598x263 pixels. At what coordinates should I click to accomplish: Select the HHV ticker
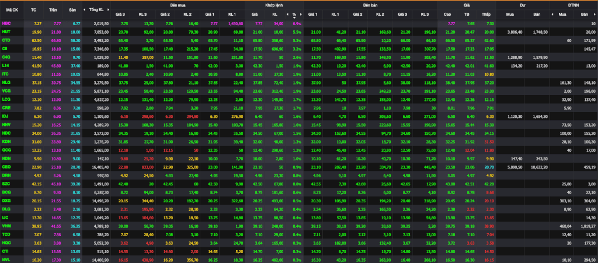6,124
